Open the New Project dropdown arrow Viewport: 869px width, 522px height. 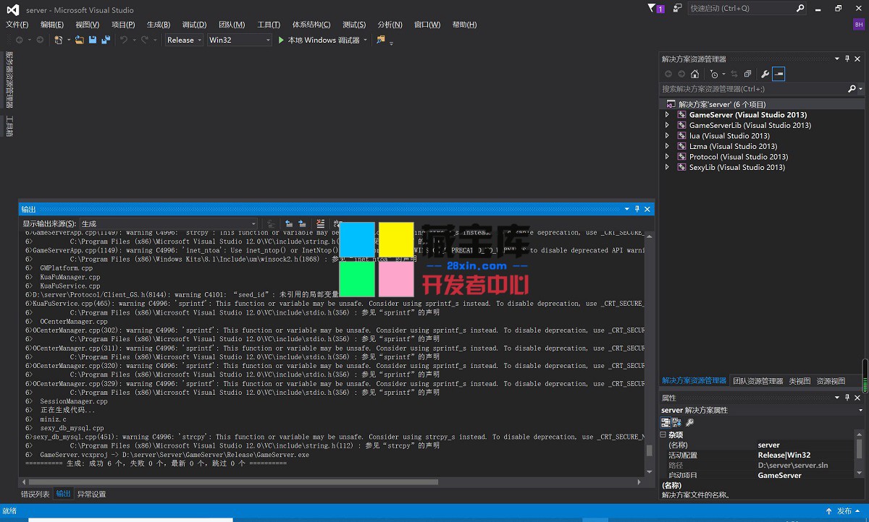coord(69,40)
